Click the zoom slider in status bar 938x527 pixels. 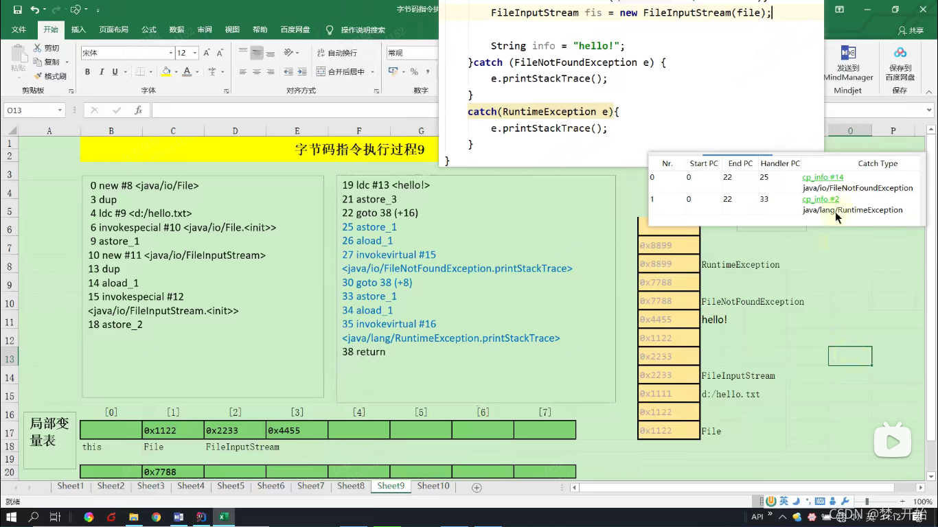[x=867, y=502]
